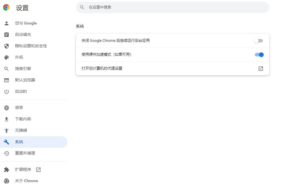Image resolution: width=281 pixels, height=191 pixels.
Task: Click the puzzle icon for 扩展程序
Action: (6, 169)
